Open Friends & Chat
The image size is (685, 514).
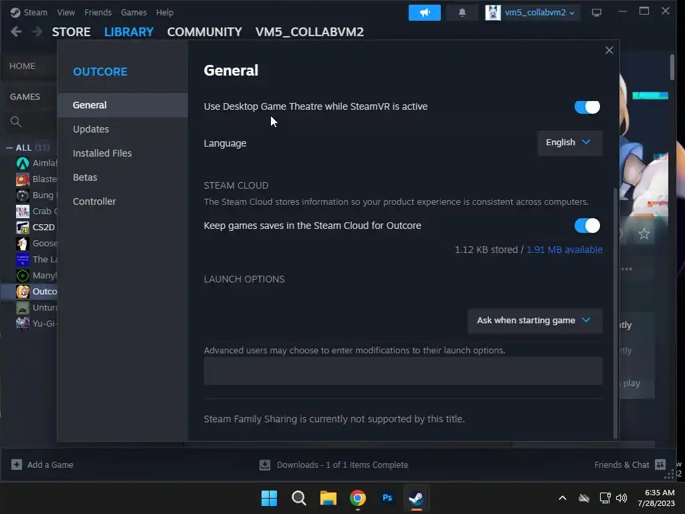621,464
